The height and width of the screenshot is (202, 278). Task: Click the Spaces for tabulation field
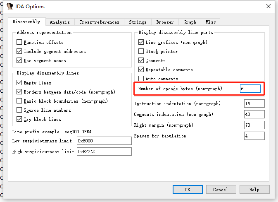(x=254, y=136)
